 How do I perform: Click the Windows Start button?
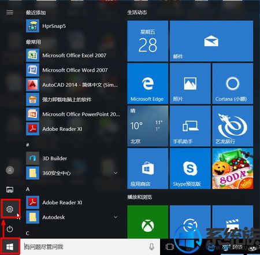(x=10, y=246)
